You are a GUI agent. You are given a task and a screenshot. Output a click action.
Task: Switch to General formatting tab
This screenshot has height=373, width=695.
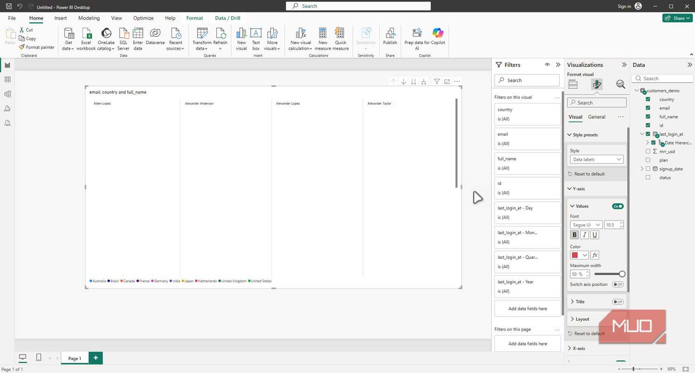[x=597, y=117]
